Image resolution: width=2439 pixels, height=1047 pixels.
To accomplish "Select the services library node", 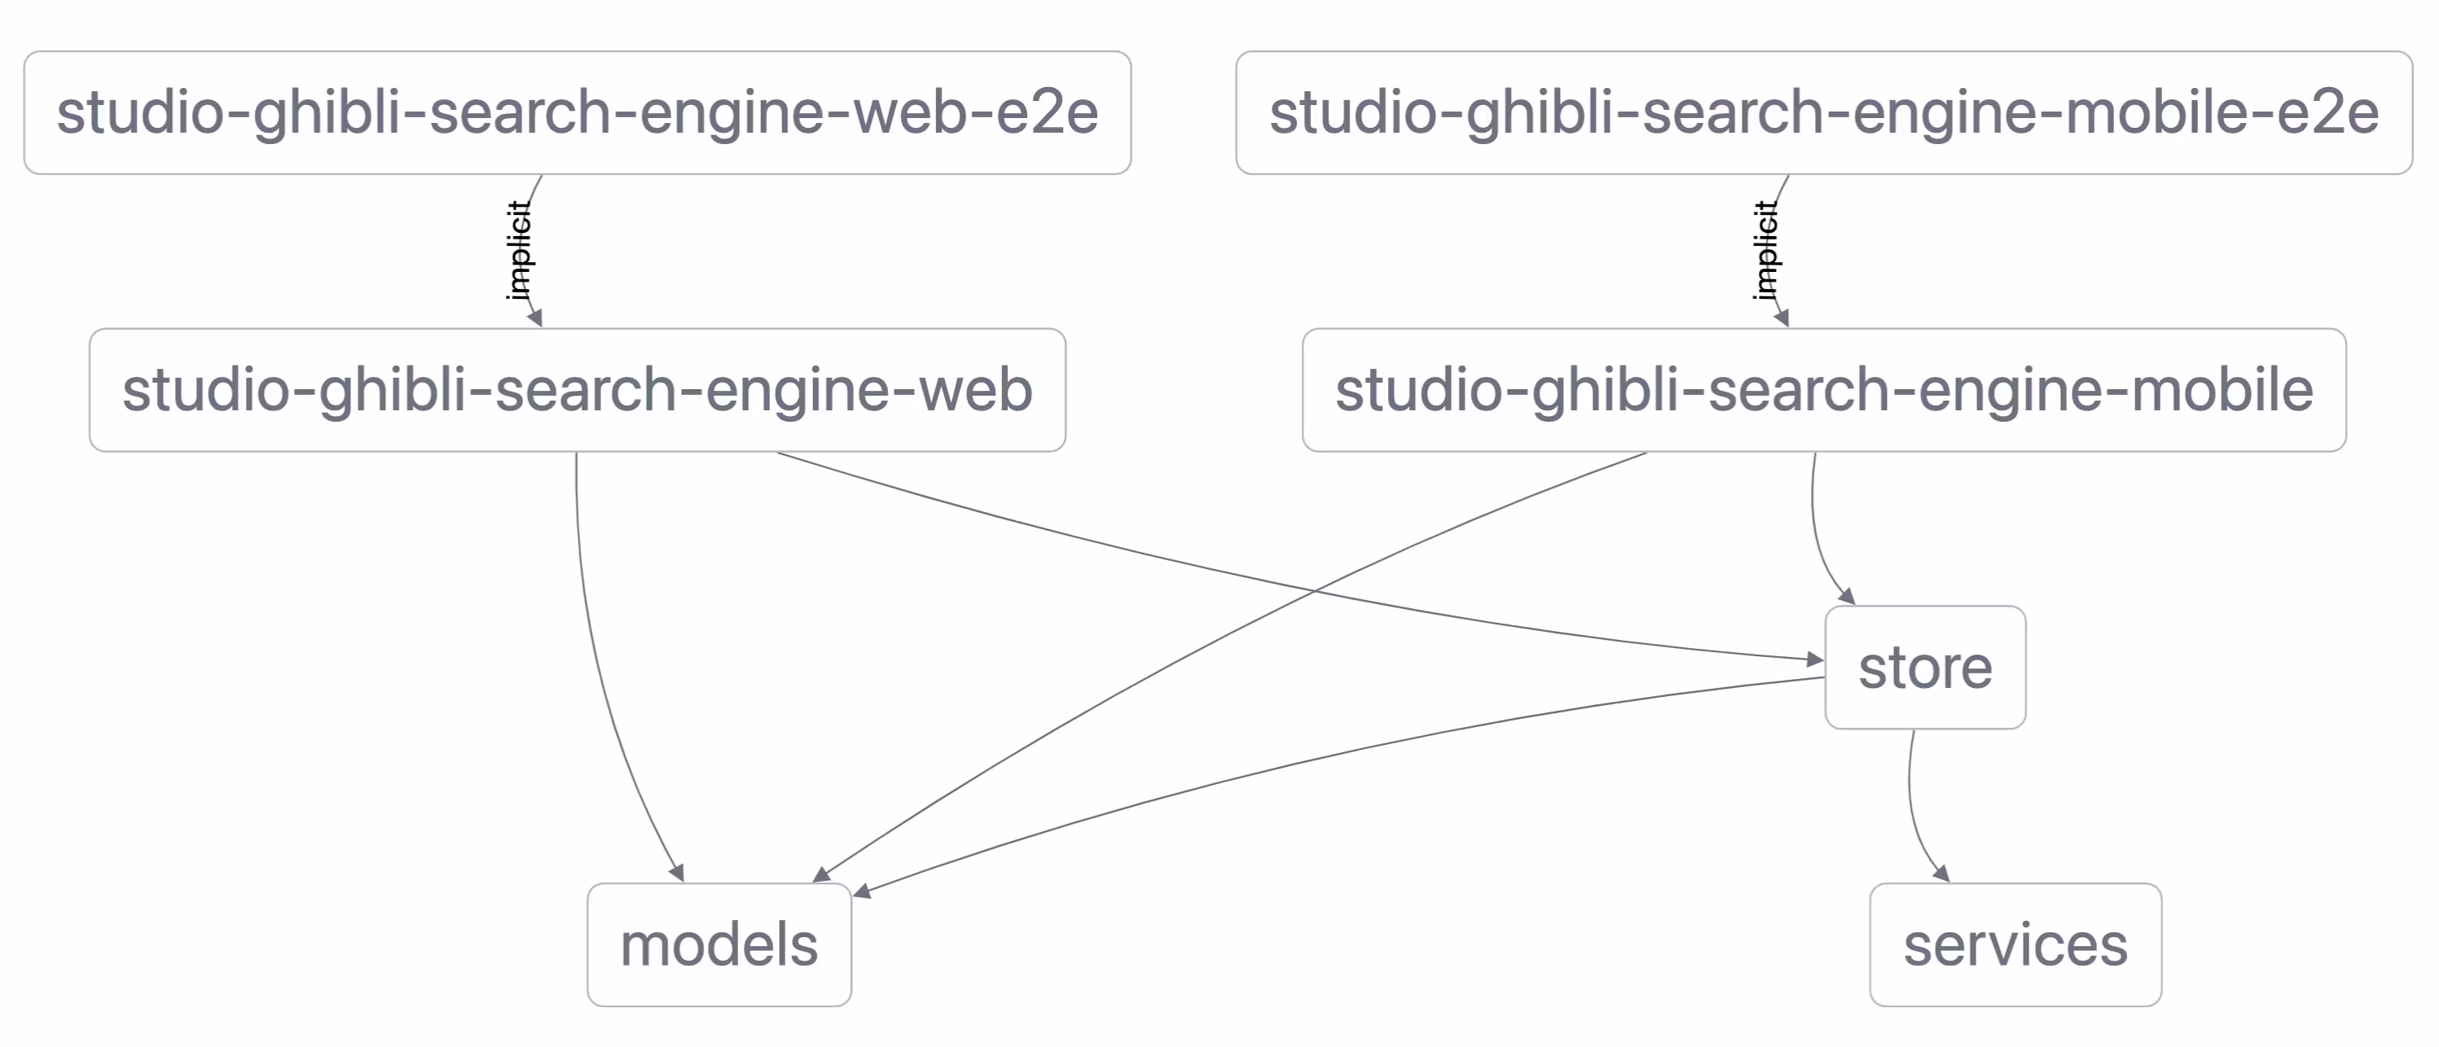I will pos(2015,944).
